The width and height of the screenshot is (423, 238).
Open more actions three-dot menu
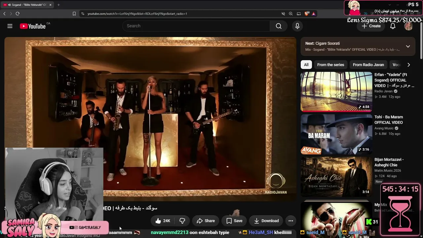coord(291,221)
